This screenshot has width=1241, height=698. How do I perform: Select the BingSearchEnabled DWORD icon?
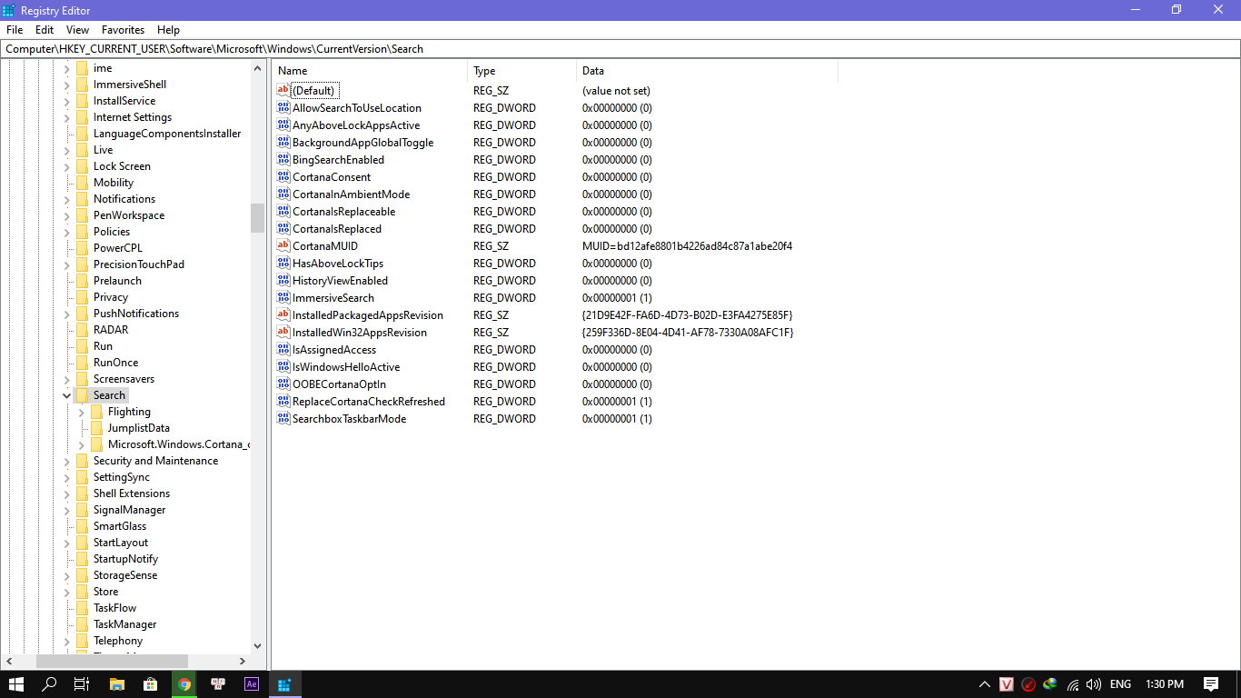tap(283, 160)
